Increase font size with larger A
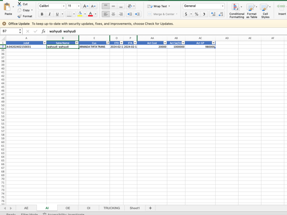The width and height of the screenshot is (287, 215). (x=86, y=6)
